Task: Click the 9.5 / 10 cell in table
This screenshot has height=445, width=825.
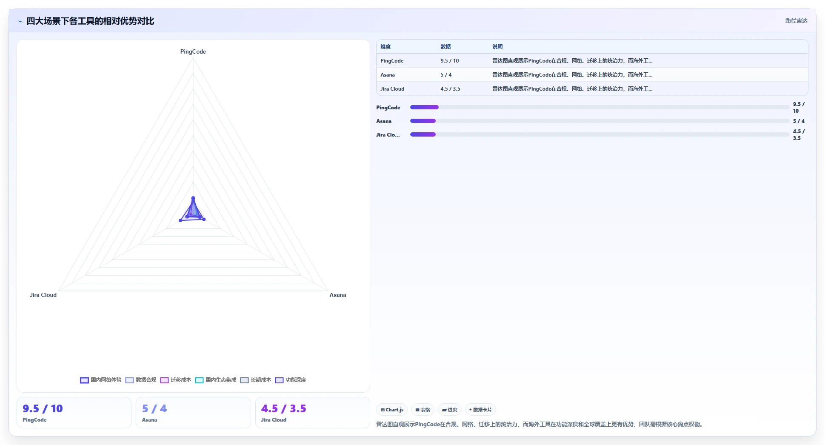Action: click(x=450, y=61)
